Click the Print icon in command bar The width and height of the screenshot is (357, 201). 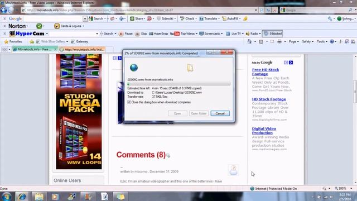point(279,42)
